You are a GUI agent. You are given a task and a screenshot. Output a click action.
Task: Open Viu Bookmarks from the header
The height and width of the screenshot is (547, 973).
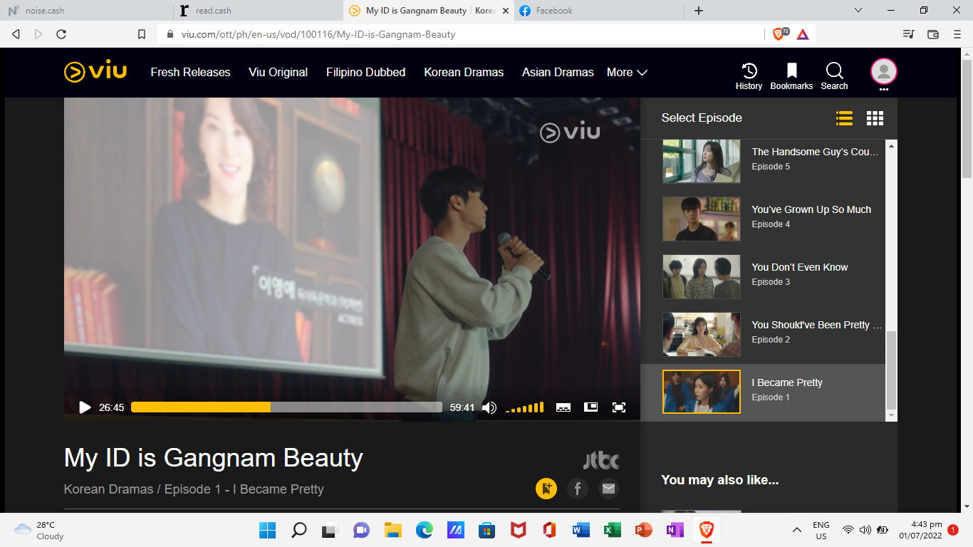click(791, 76)
